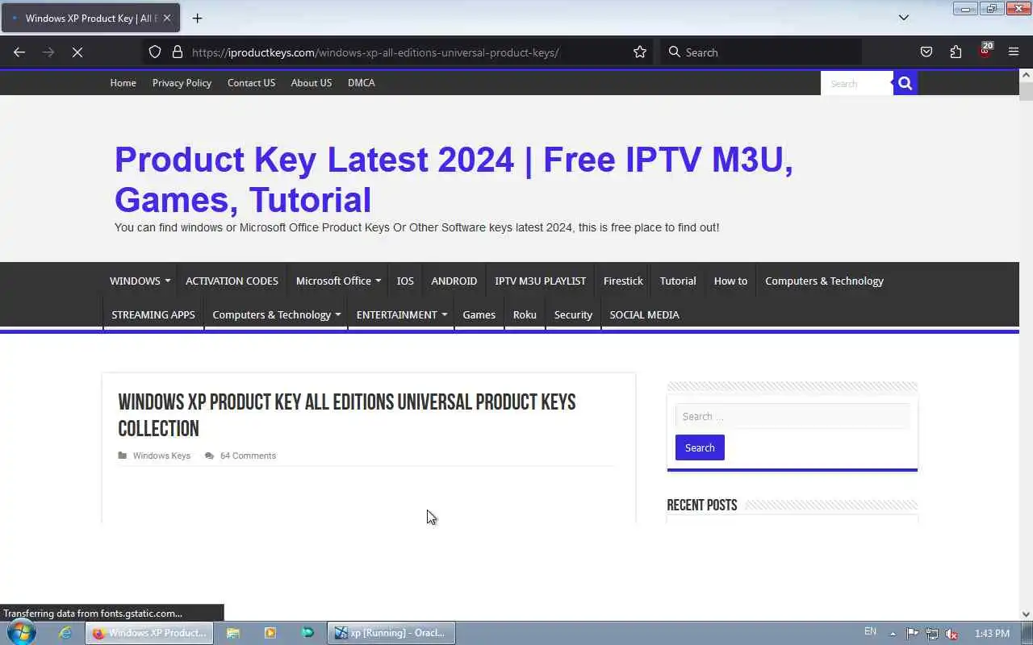Switch to the Firefox Windows XP Product taskbar button
1033x645 pixels.
[x=149, y=633]
